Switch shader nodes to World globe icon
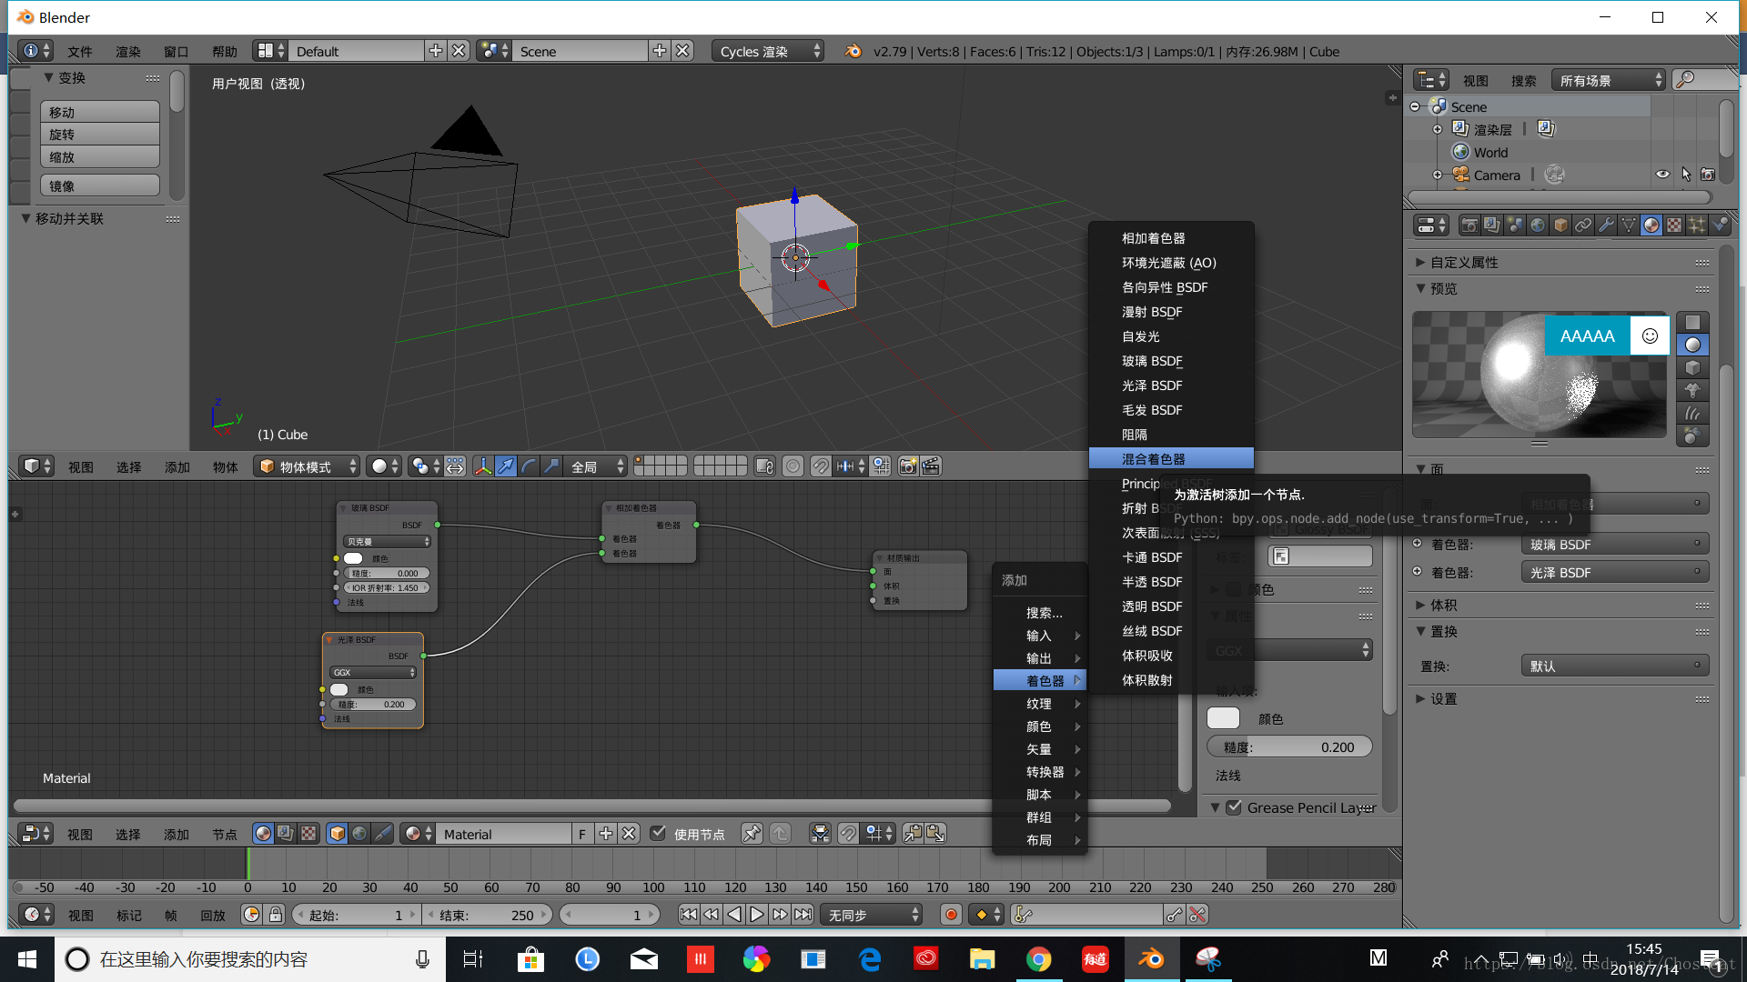 point(360,834)
